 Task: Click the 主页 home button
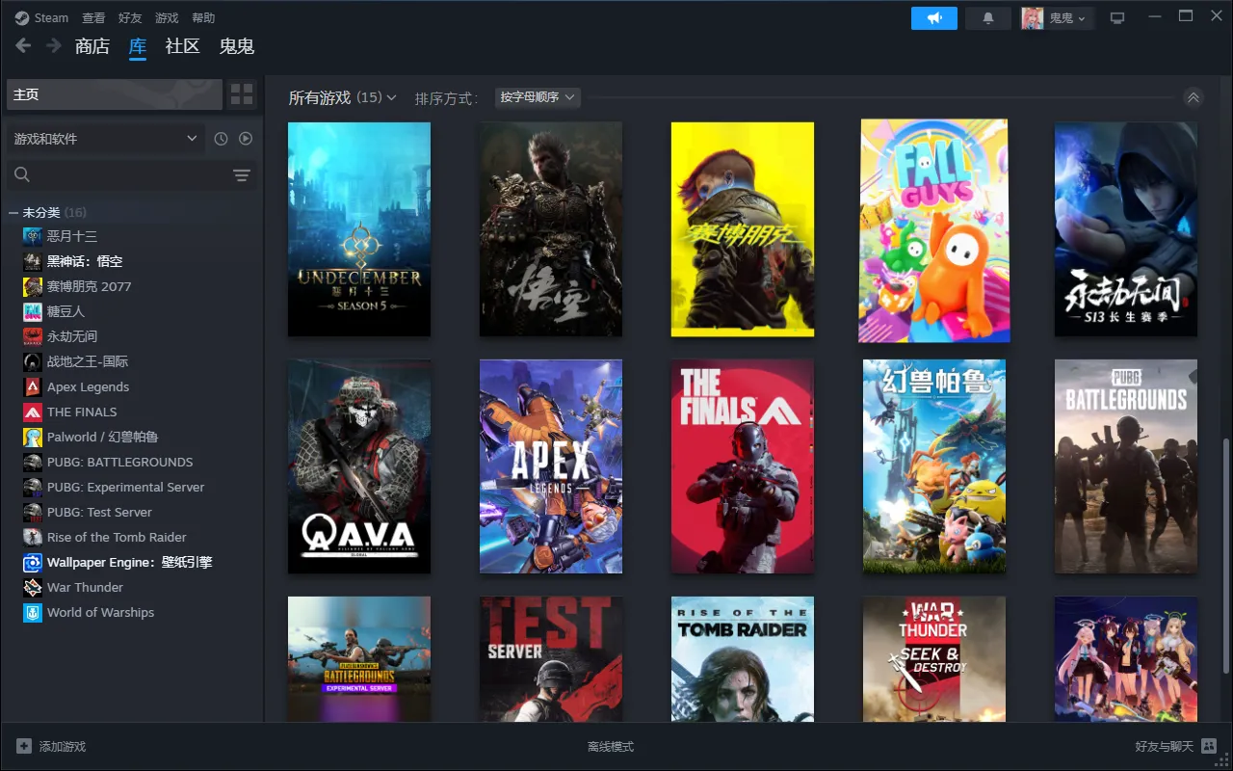115,94
